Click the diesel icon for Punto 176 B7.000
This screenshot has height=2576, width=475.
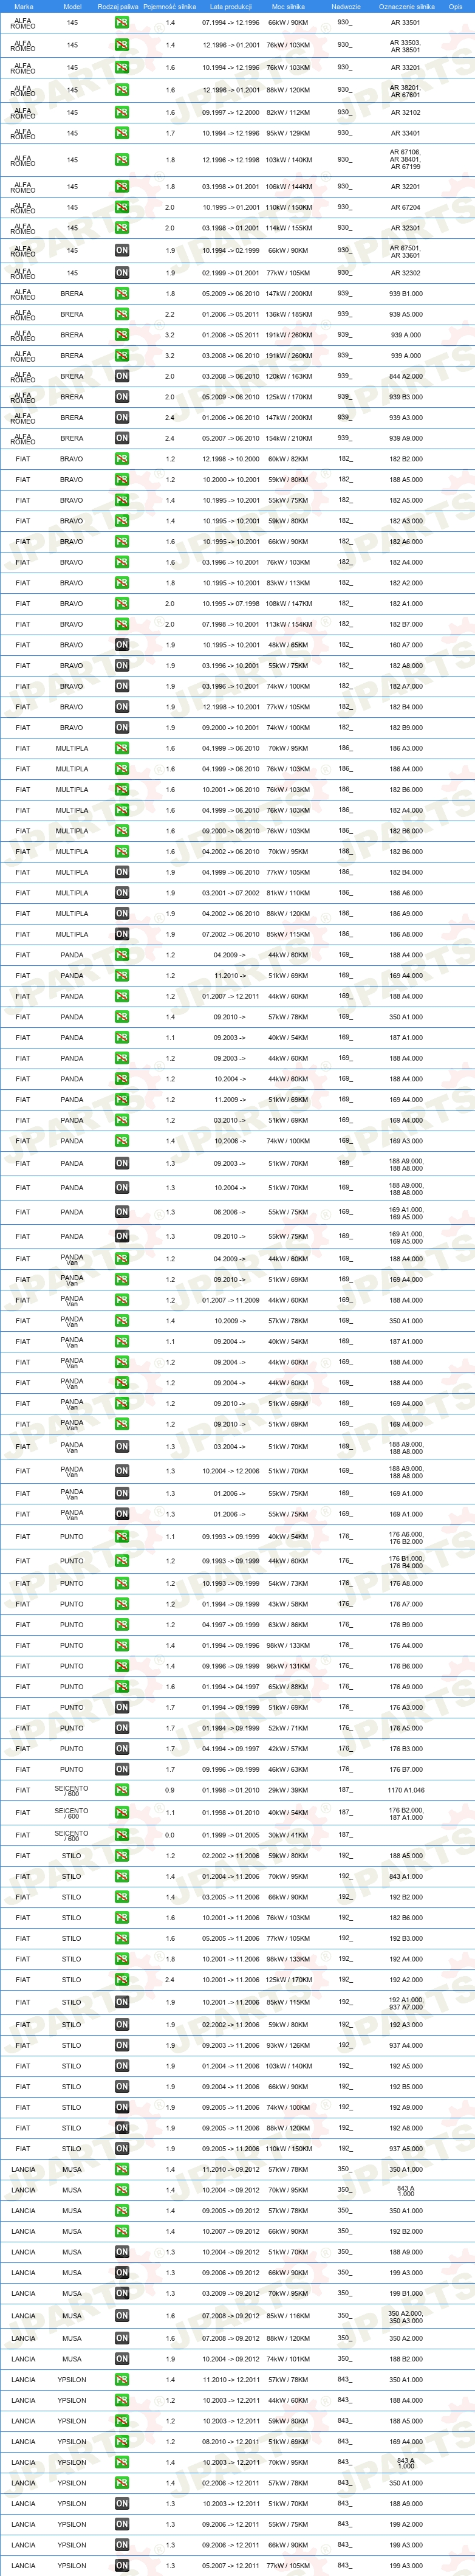point(121,1769)
